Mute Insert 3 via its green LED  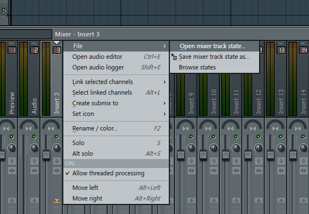click(57, 137)
